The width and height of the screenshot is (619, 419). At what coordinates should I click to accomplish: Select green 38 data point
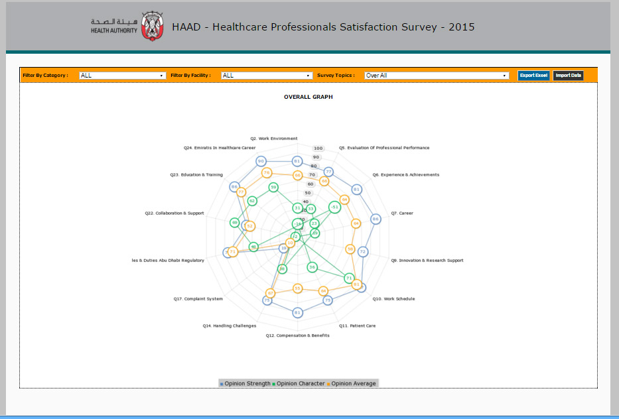pos(282,269)
